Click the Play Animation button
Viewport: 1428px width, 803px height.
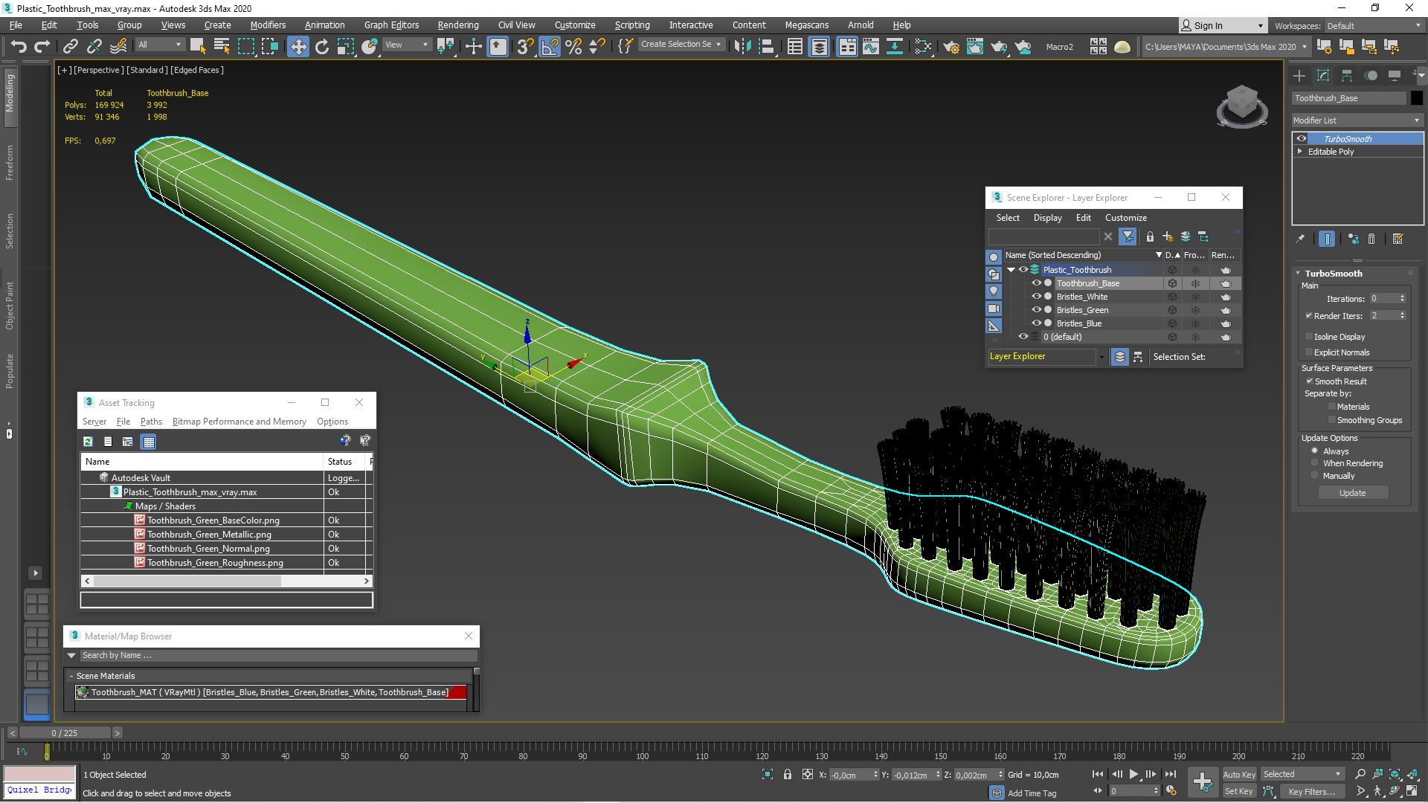click(x=1133, y=775)
